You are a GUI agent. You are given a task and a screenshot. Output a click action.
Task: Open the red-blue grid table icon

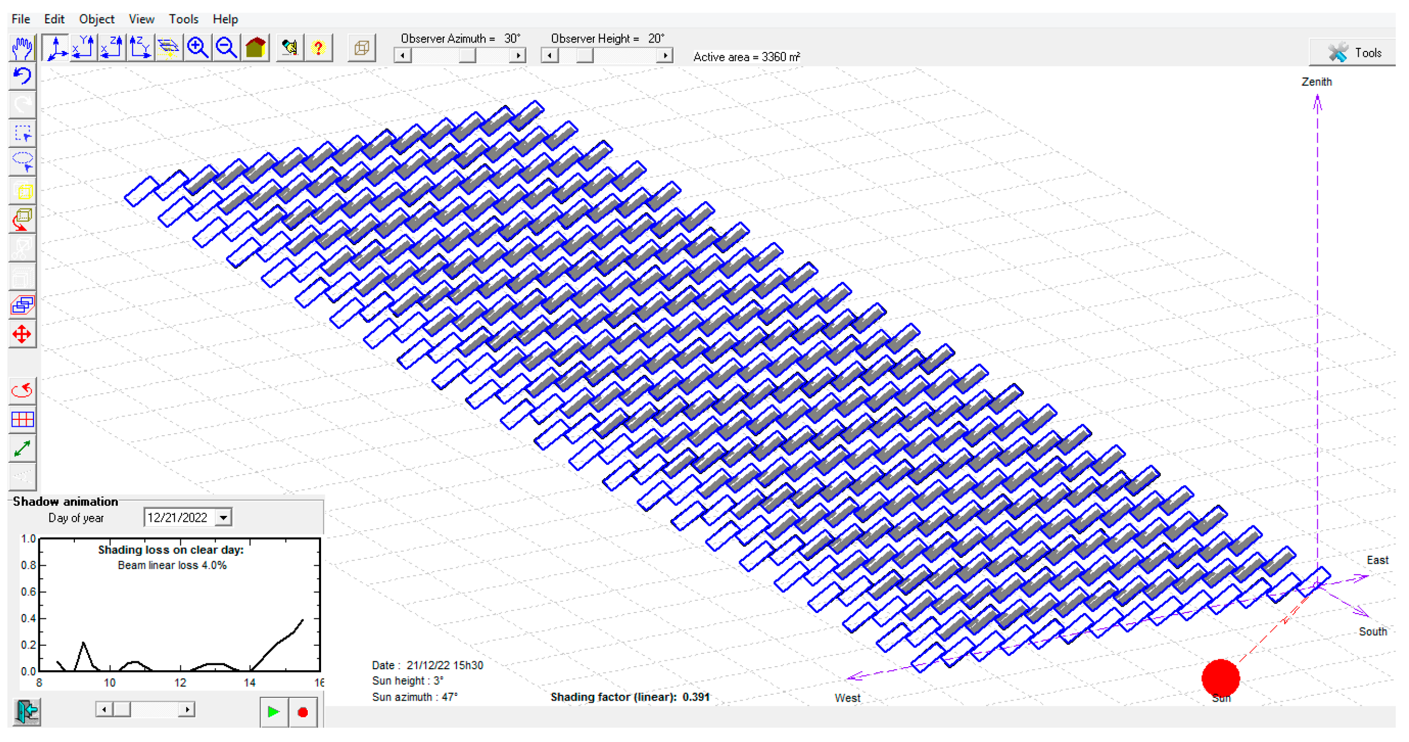[x=22, y=420]
